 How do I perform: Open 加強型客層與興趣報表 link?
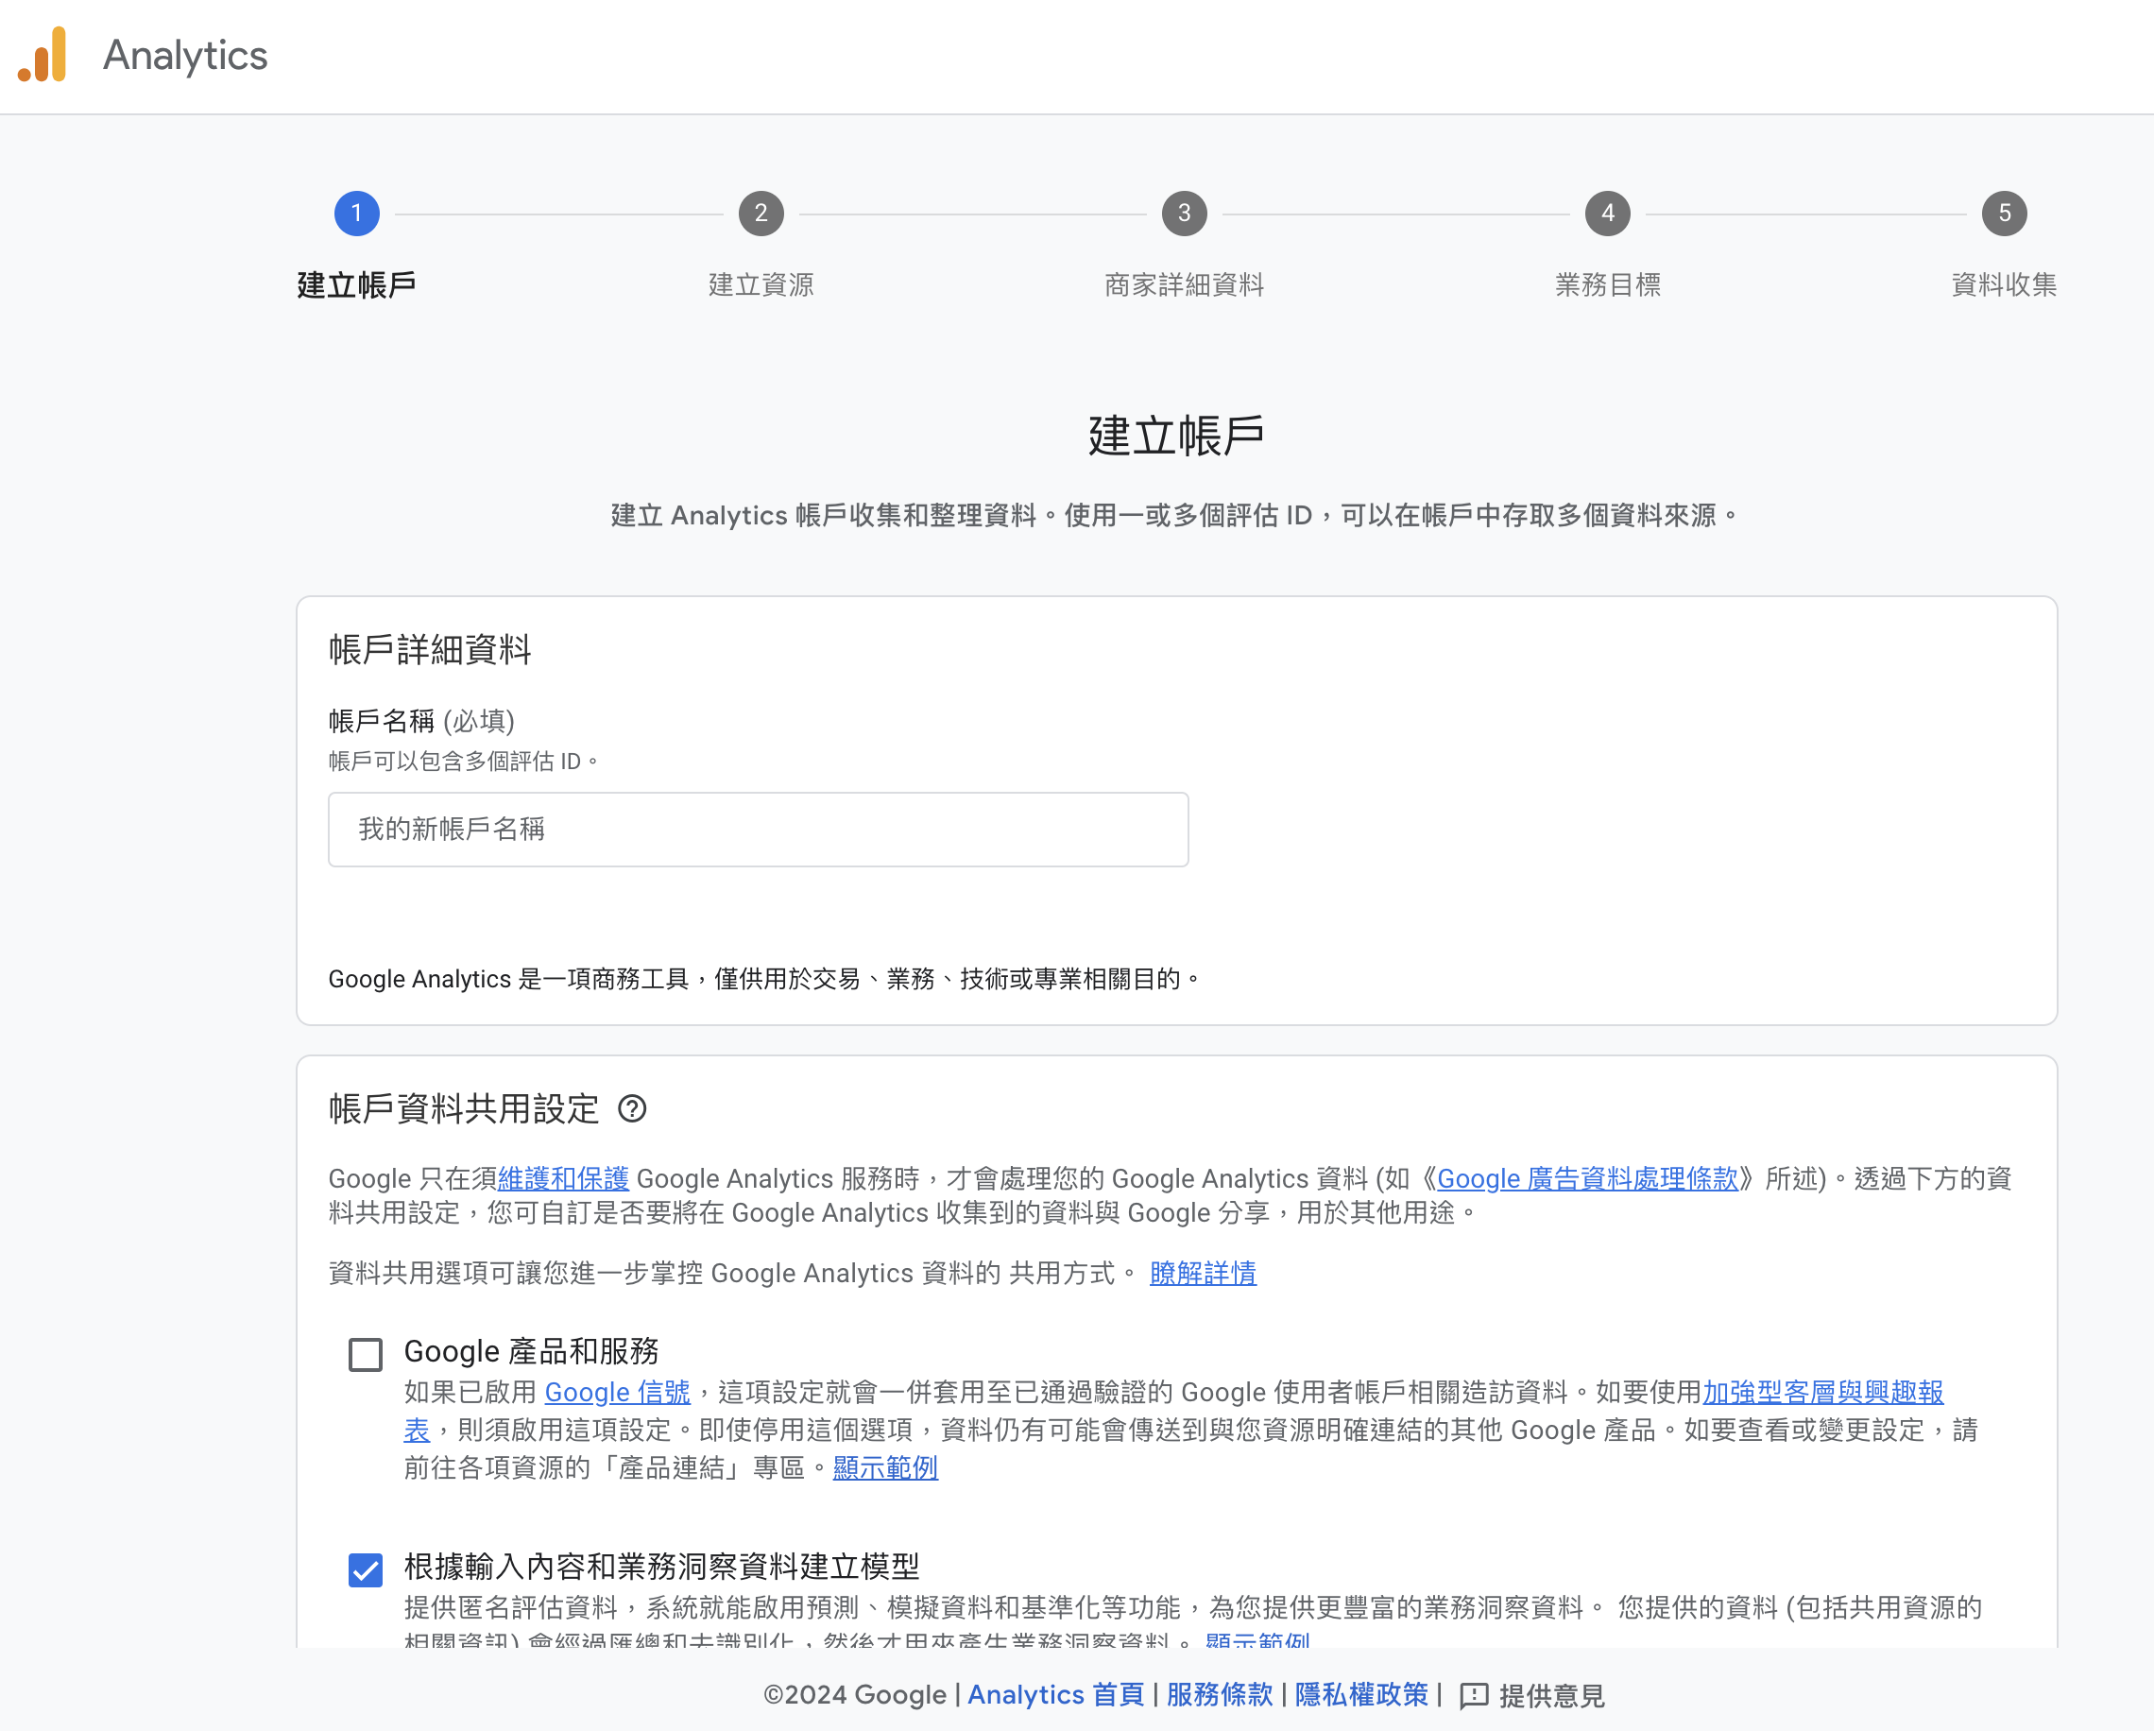(x=1822, y=1392)
